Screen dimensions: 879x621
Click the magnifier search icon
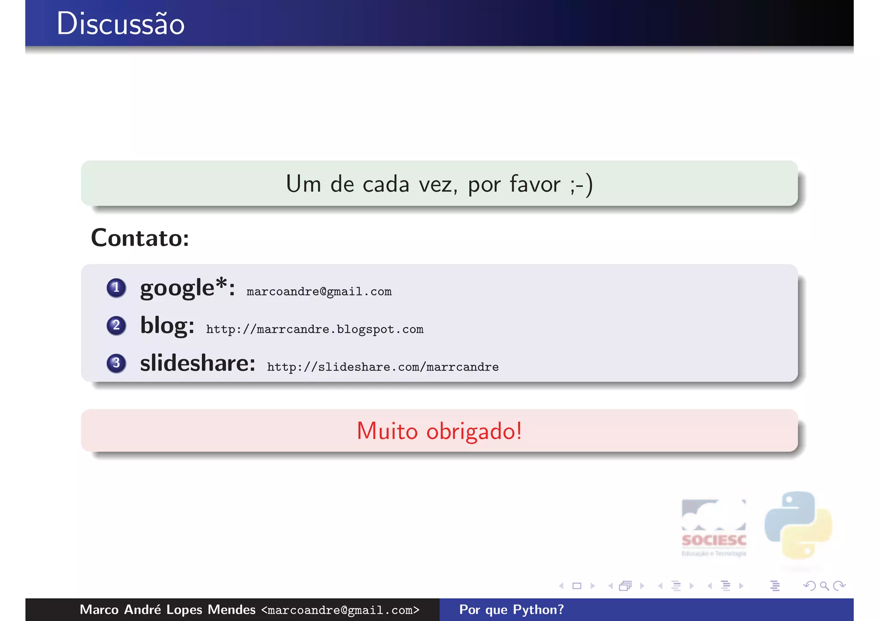[824, 586]
